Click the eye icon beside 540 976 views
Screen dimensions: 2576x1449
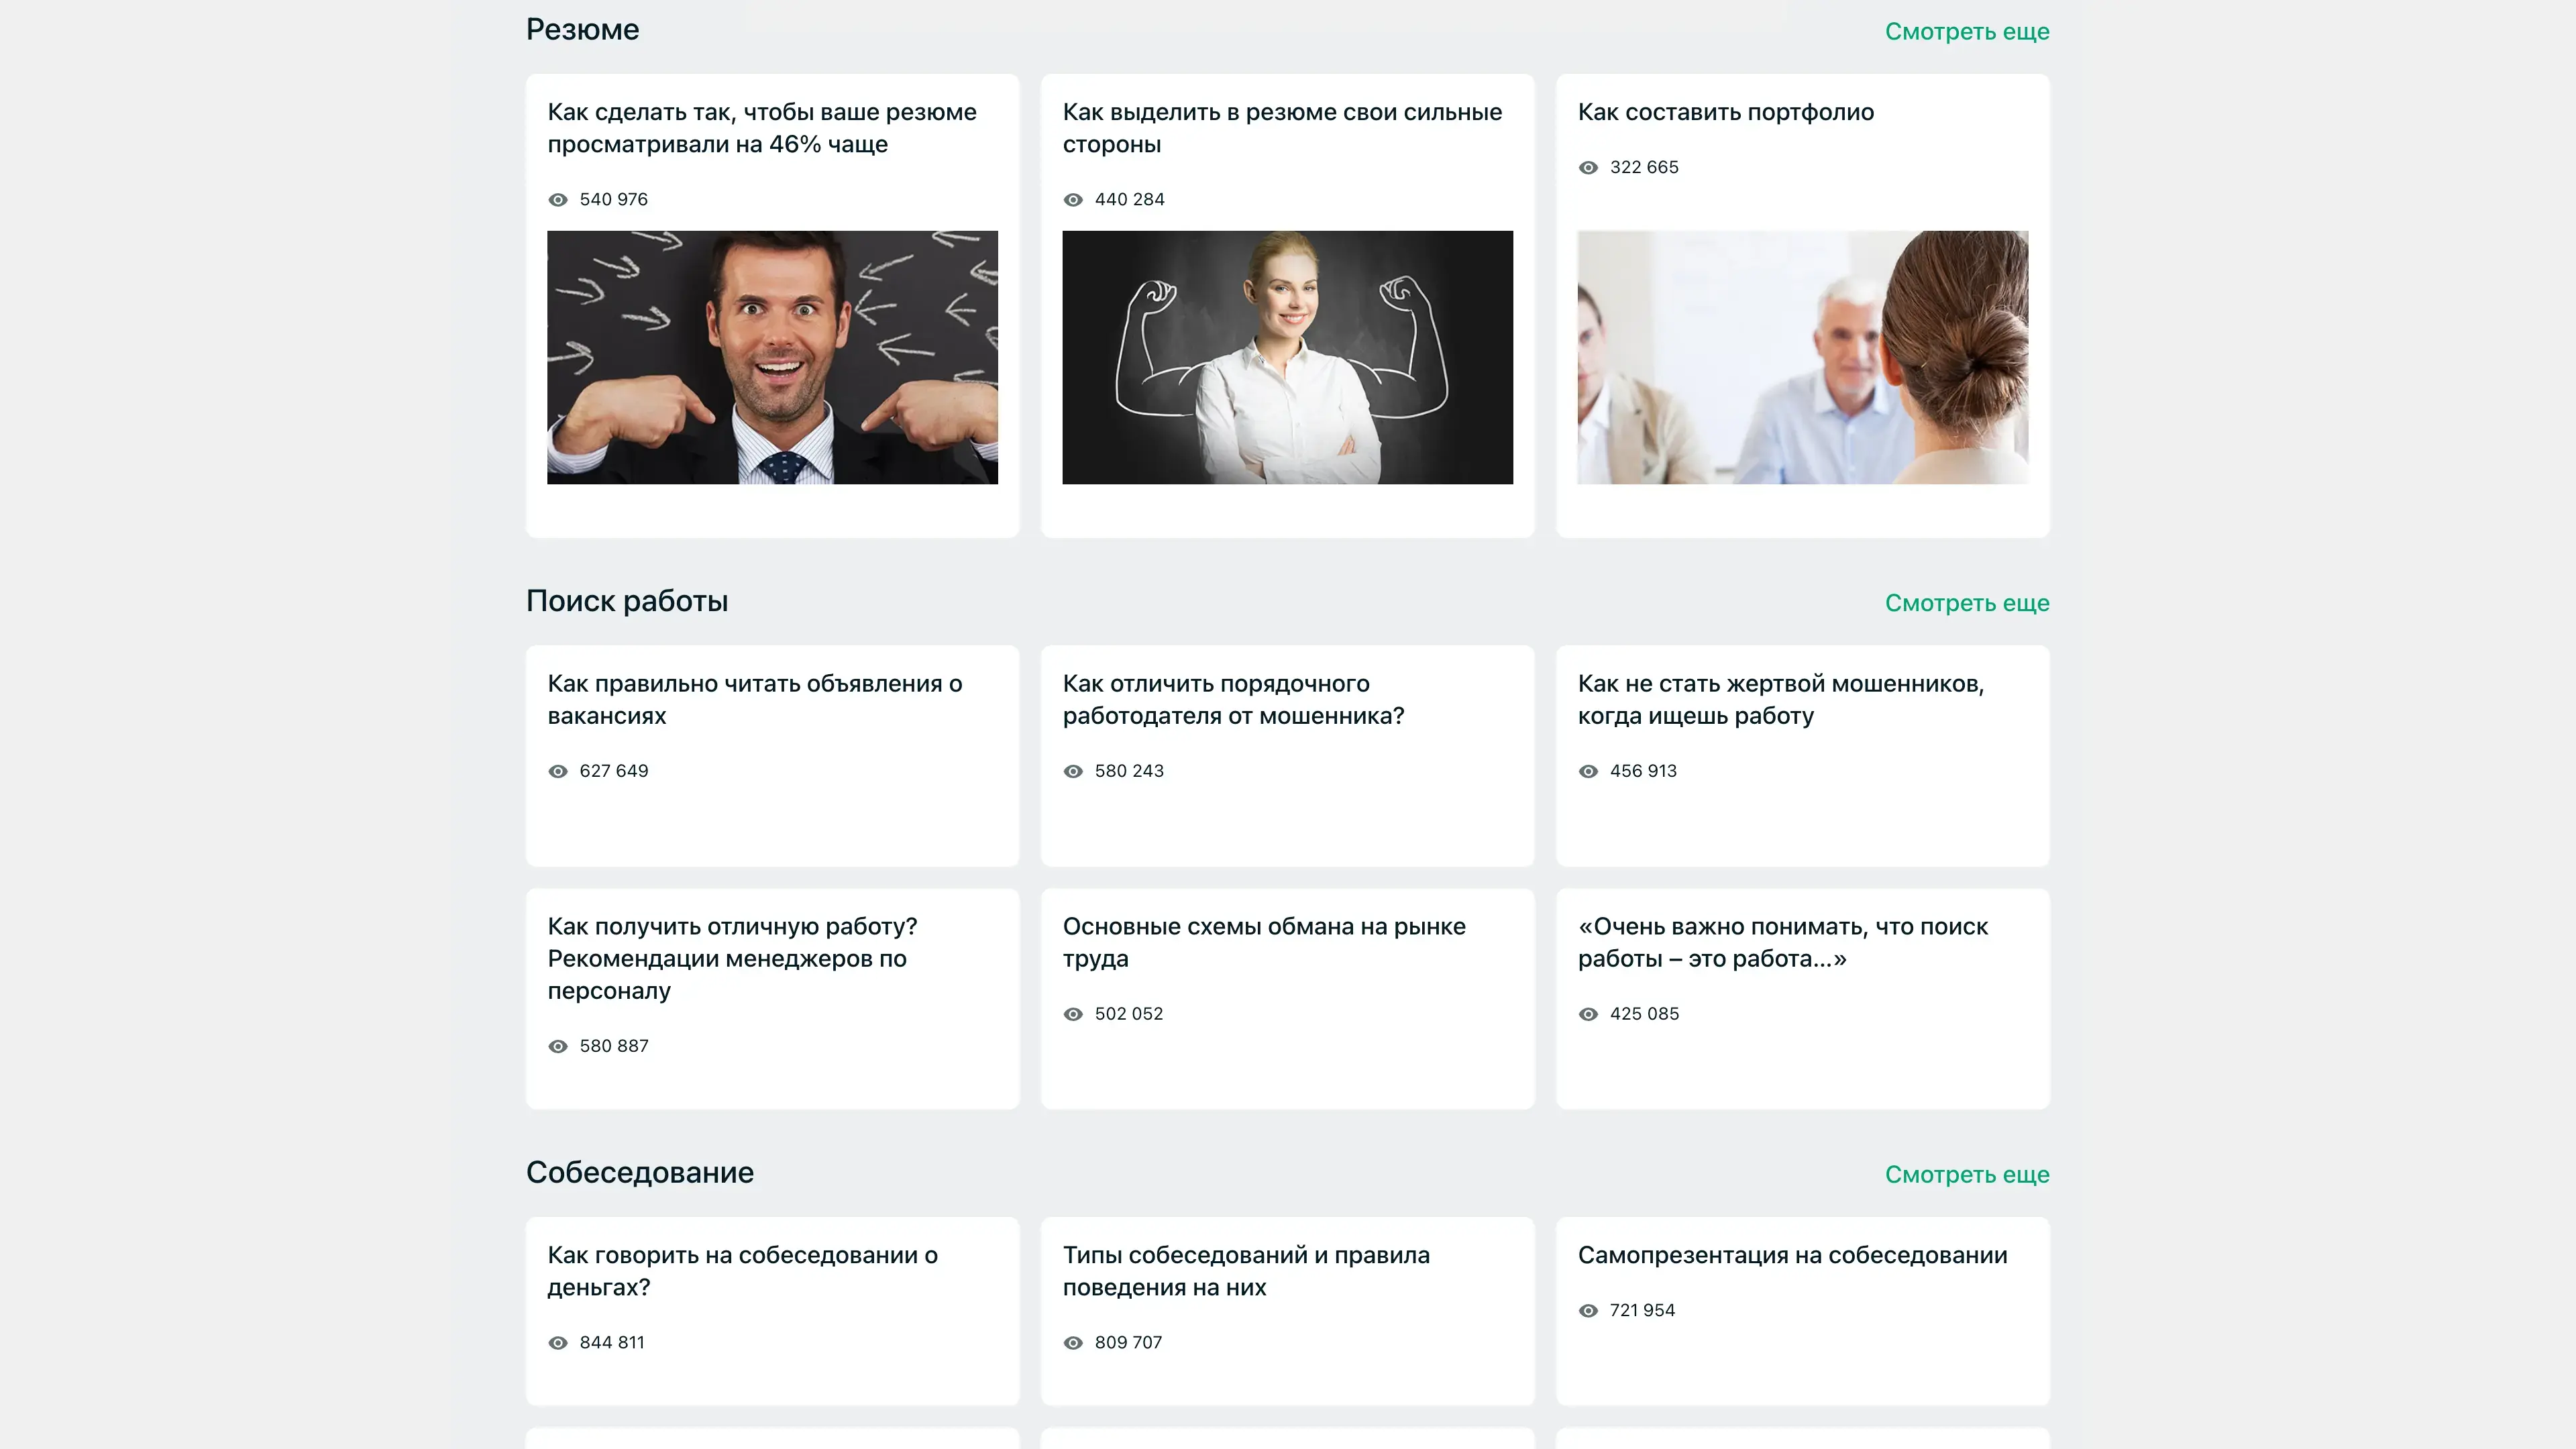558,200
